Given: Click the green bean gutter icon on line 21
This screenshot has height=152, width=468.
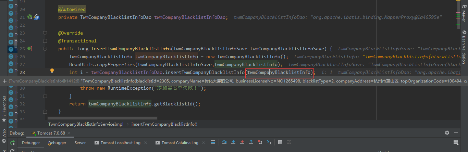Looking at the screenshot, I should point(30,17).
